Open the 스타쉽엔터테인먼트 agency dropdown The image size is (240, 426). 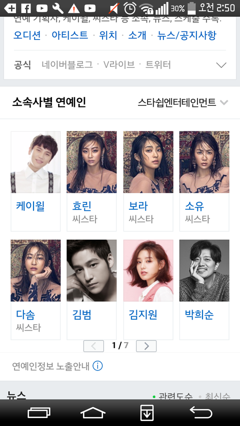[x=183, y=102]
